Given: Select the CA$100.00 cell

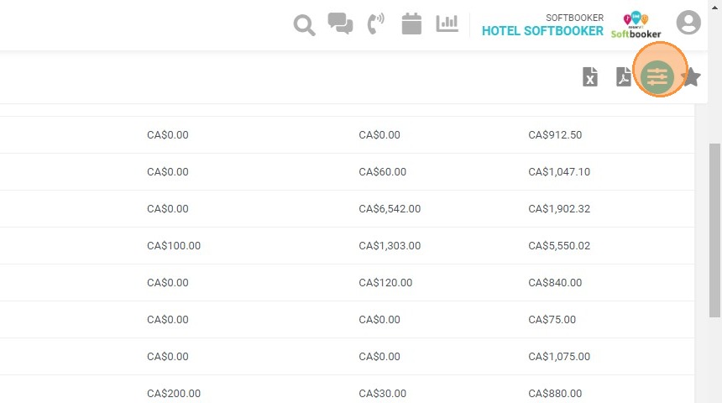Looking at the screenshot, I should [x=174, y=245].
